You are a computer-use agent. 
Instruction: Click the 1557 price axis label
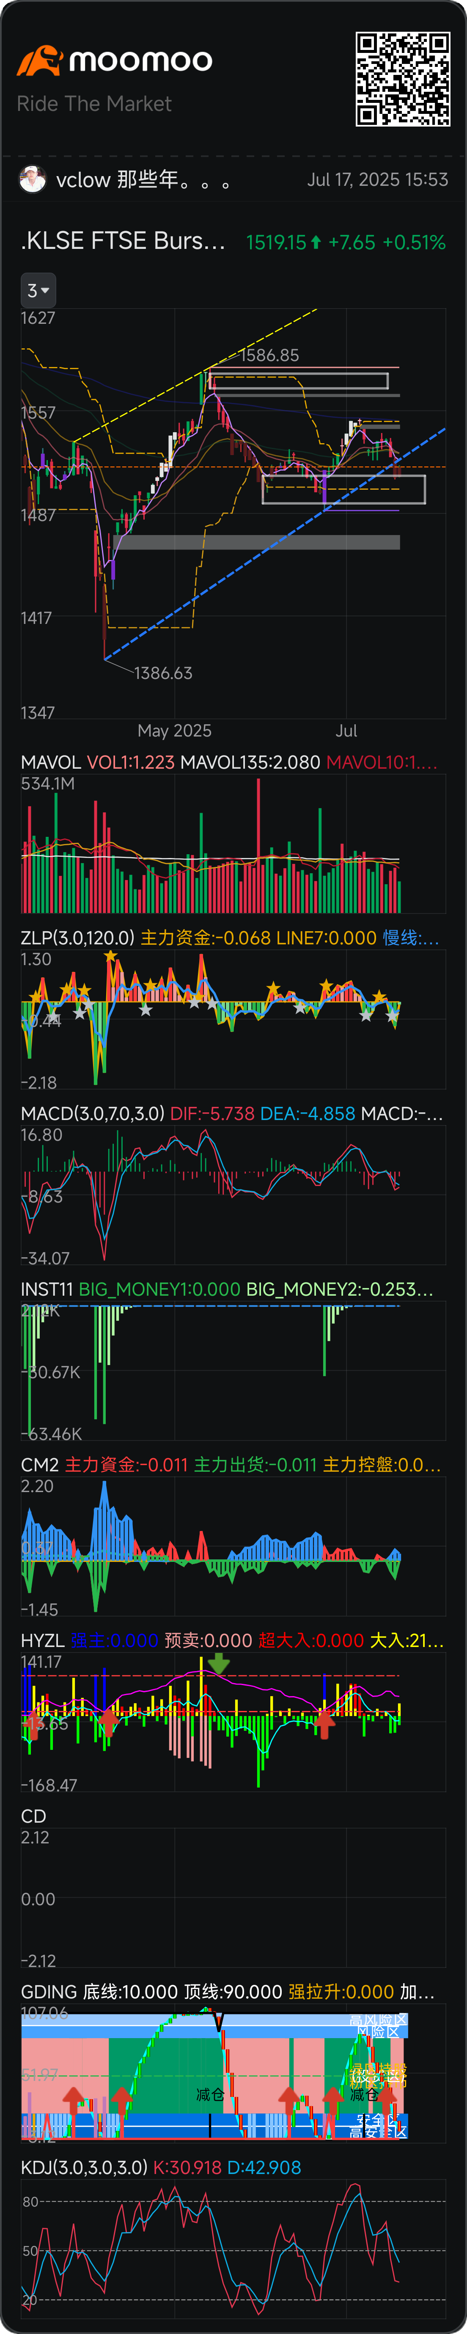(x=38, y=412)
